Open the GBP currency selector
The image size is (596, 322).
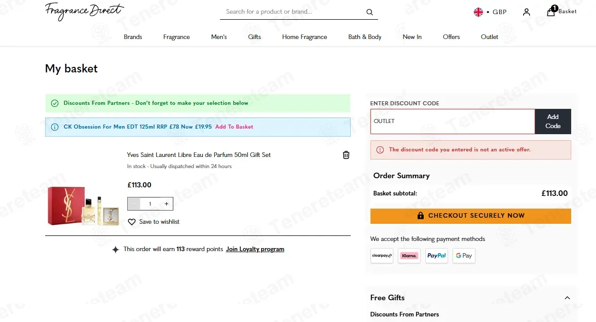point(490,12)
